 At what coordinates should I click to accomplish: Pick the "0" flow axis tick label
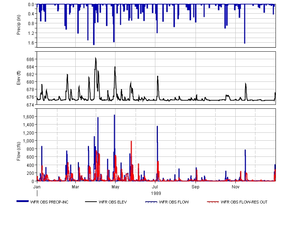pyautogui.click(x=33, y=181)
